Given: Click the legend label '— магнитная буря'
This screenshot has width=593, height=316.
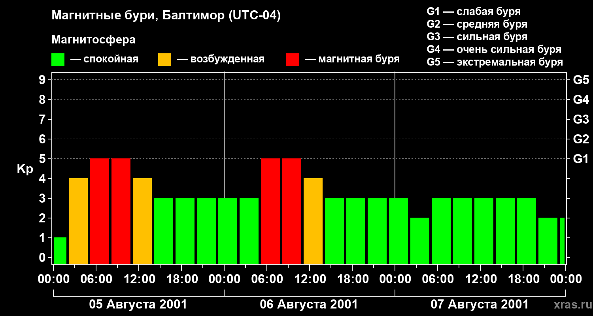Looking at the screenshot, I should point(353,59).
